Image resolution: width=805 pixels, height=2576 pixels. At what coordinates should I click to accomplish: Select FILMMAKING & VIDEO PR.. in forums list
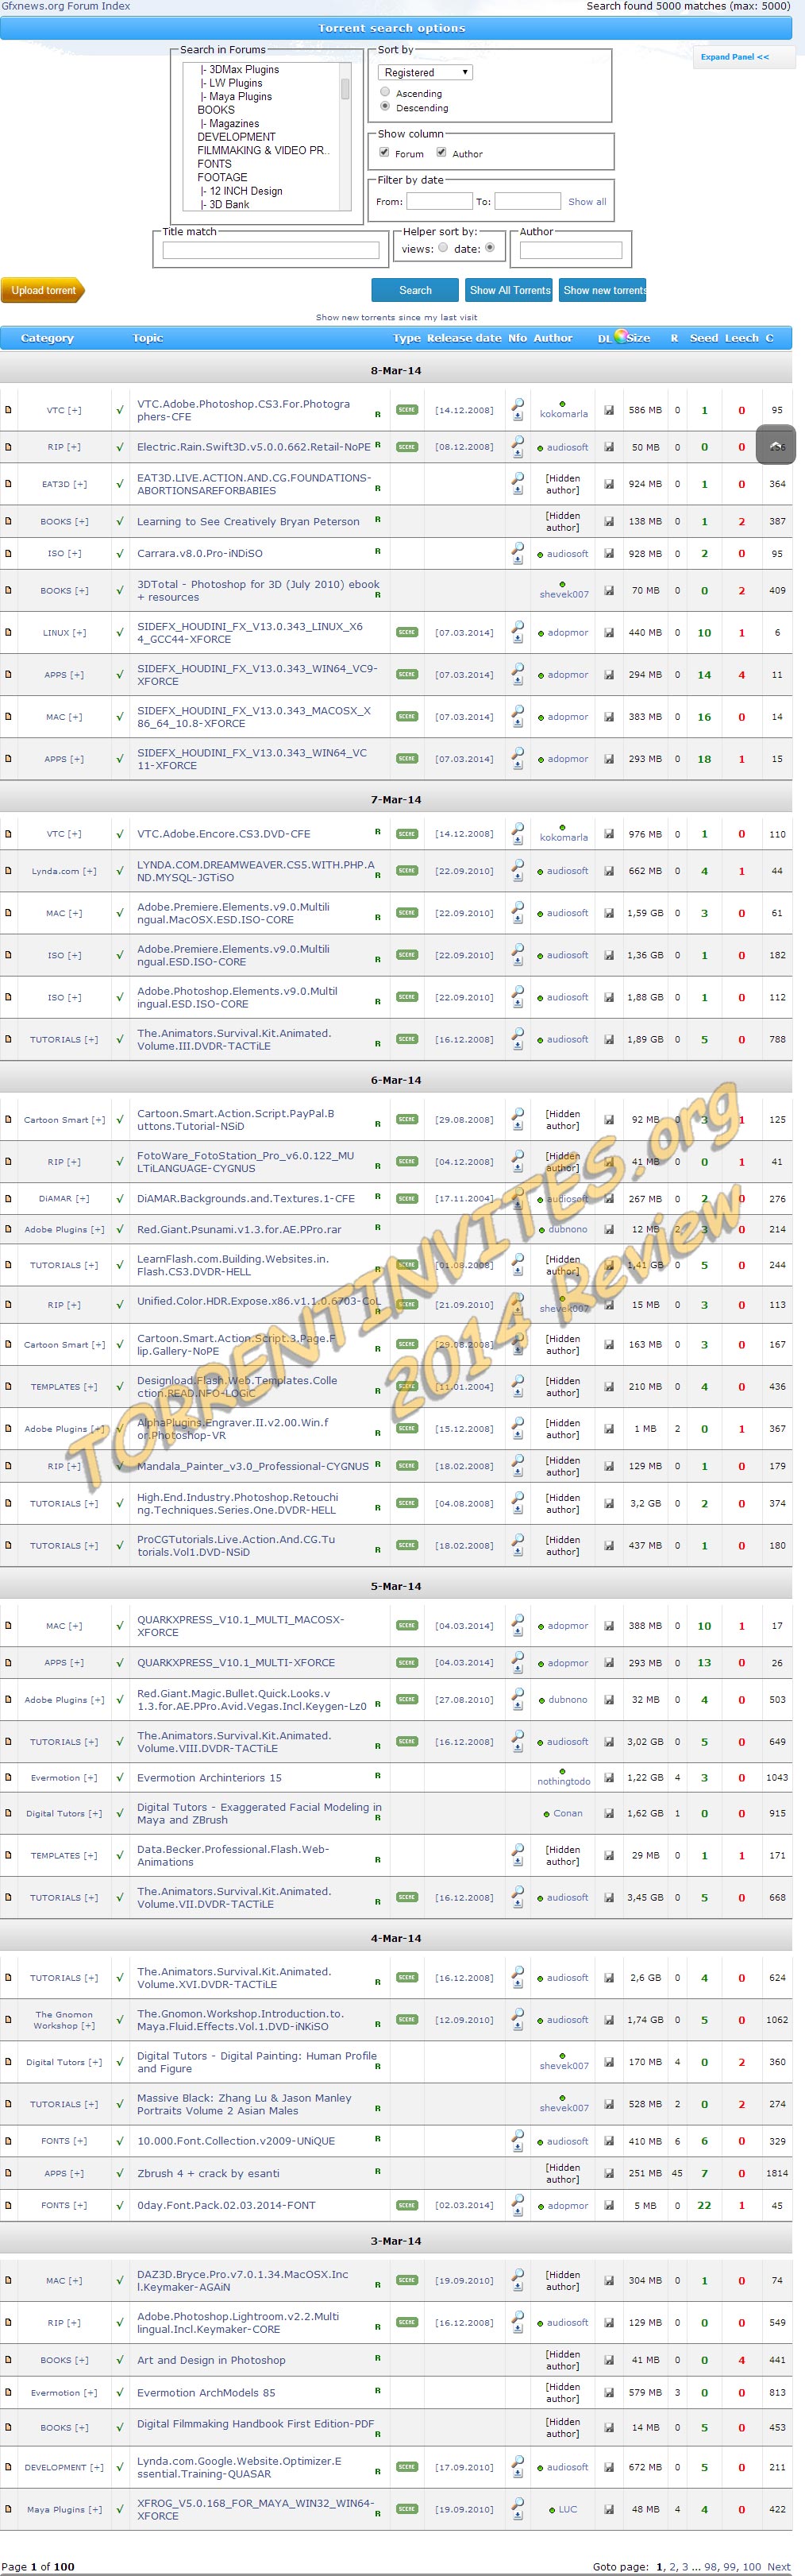click(x=263, y=150)
